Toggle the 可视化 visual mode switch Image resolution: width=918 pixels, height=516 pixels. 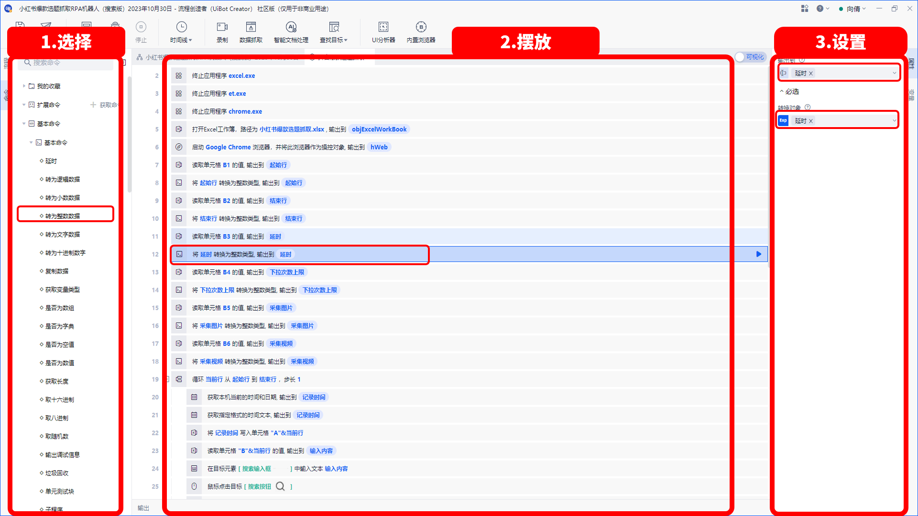click(750, 57)
